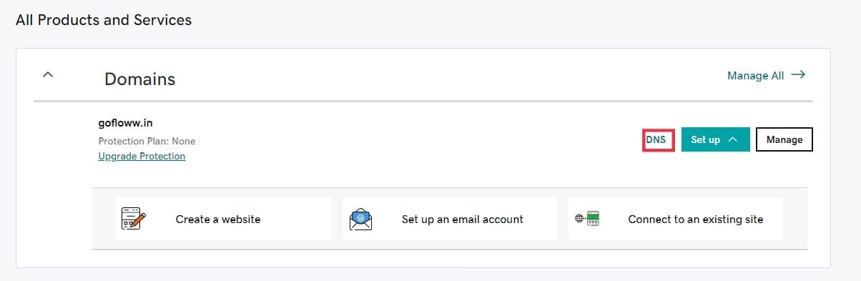Click the teal Set up button
Viewport: 861px width, 281px height.
point(715,139)
